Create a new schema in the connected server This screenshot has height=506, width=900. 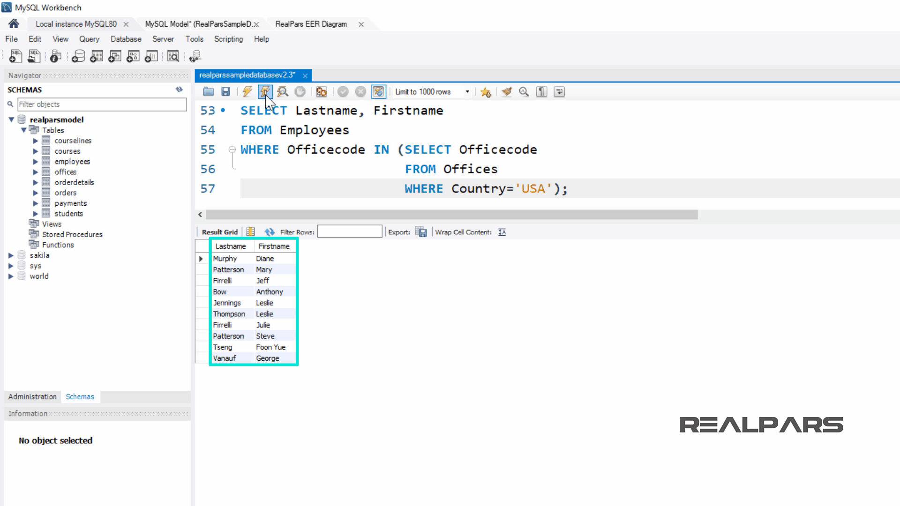point(78,56)
